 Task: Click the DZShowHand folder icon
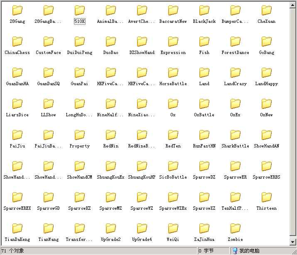tap(142, 42)
